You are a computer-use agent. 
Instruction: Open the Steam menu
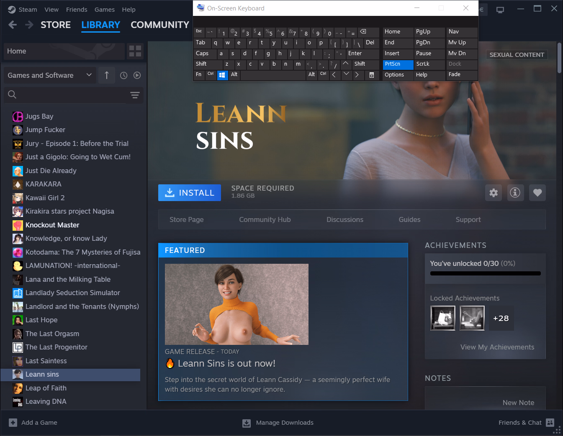28,10
